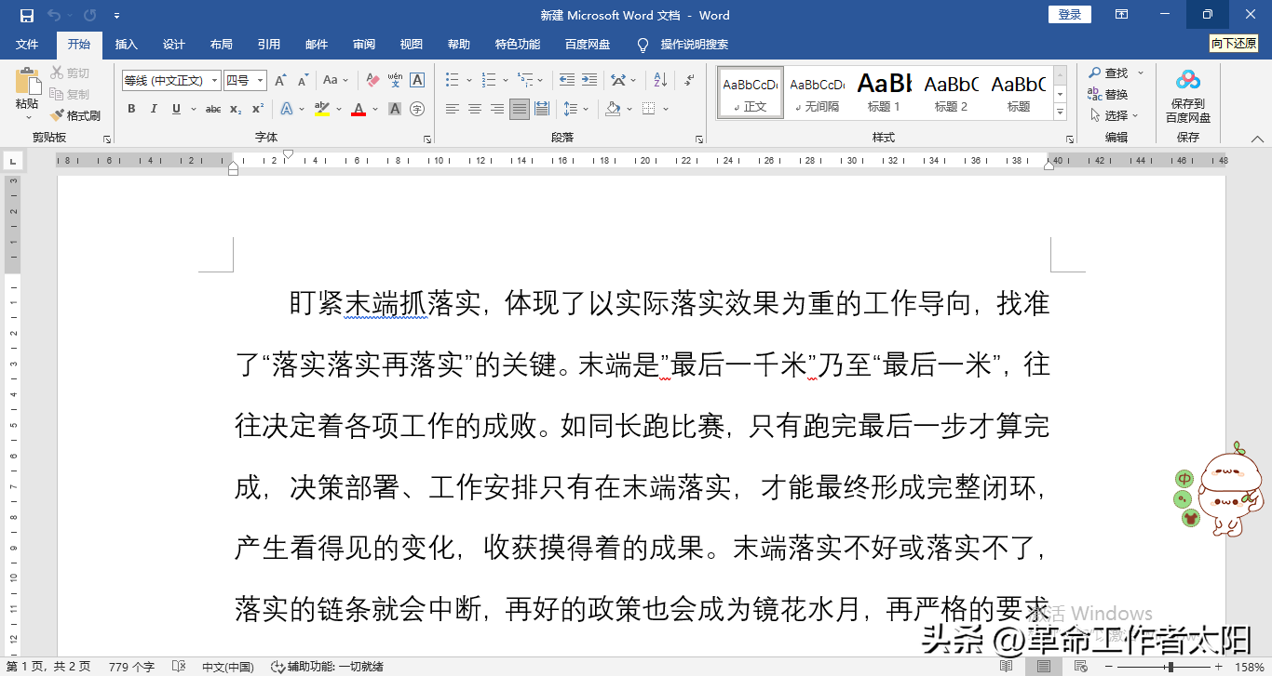This screenshot has width=1272, height=676.
Task: Switch to the 视图 (View) tab
Action: point(412,45)
